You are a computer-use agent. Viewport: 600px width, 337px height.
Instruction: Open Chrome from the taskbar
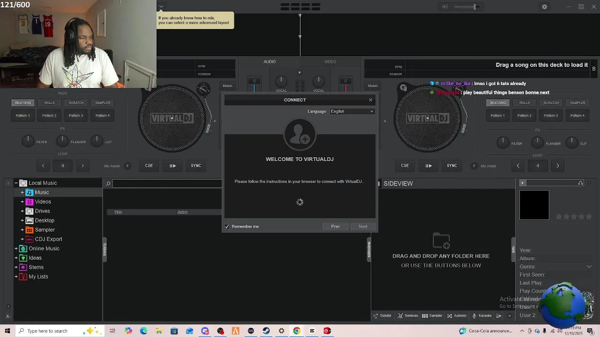(297, 331)
